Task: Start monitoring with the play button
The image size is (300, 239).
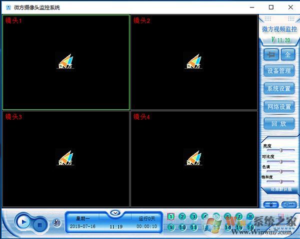Action: click(23, 222)
